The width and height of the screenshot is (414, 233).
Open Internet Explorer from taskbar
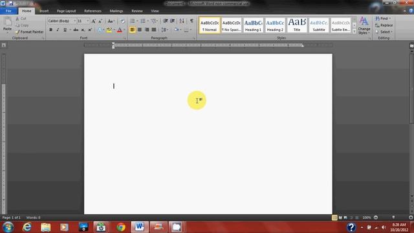(x=27, y=227)
